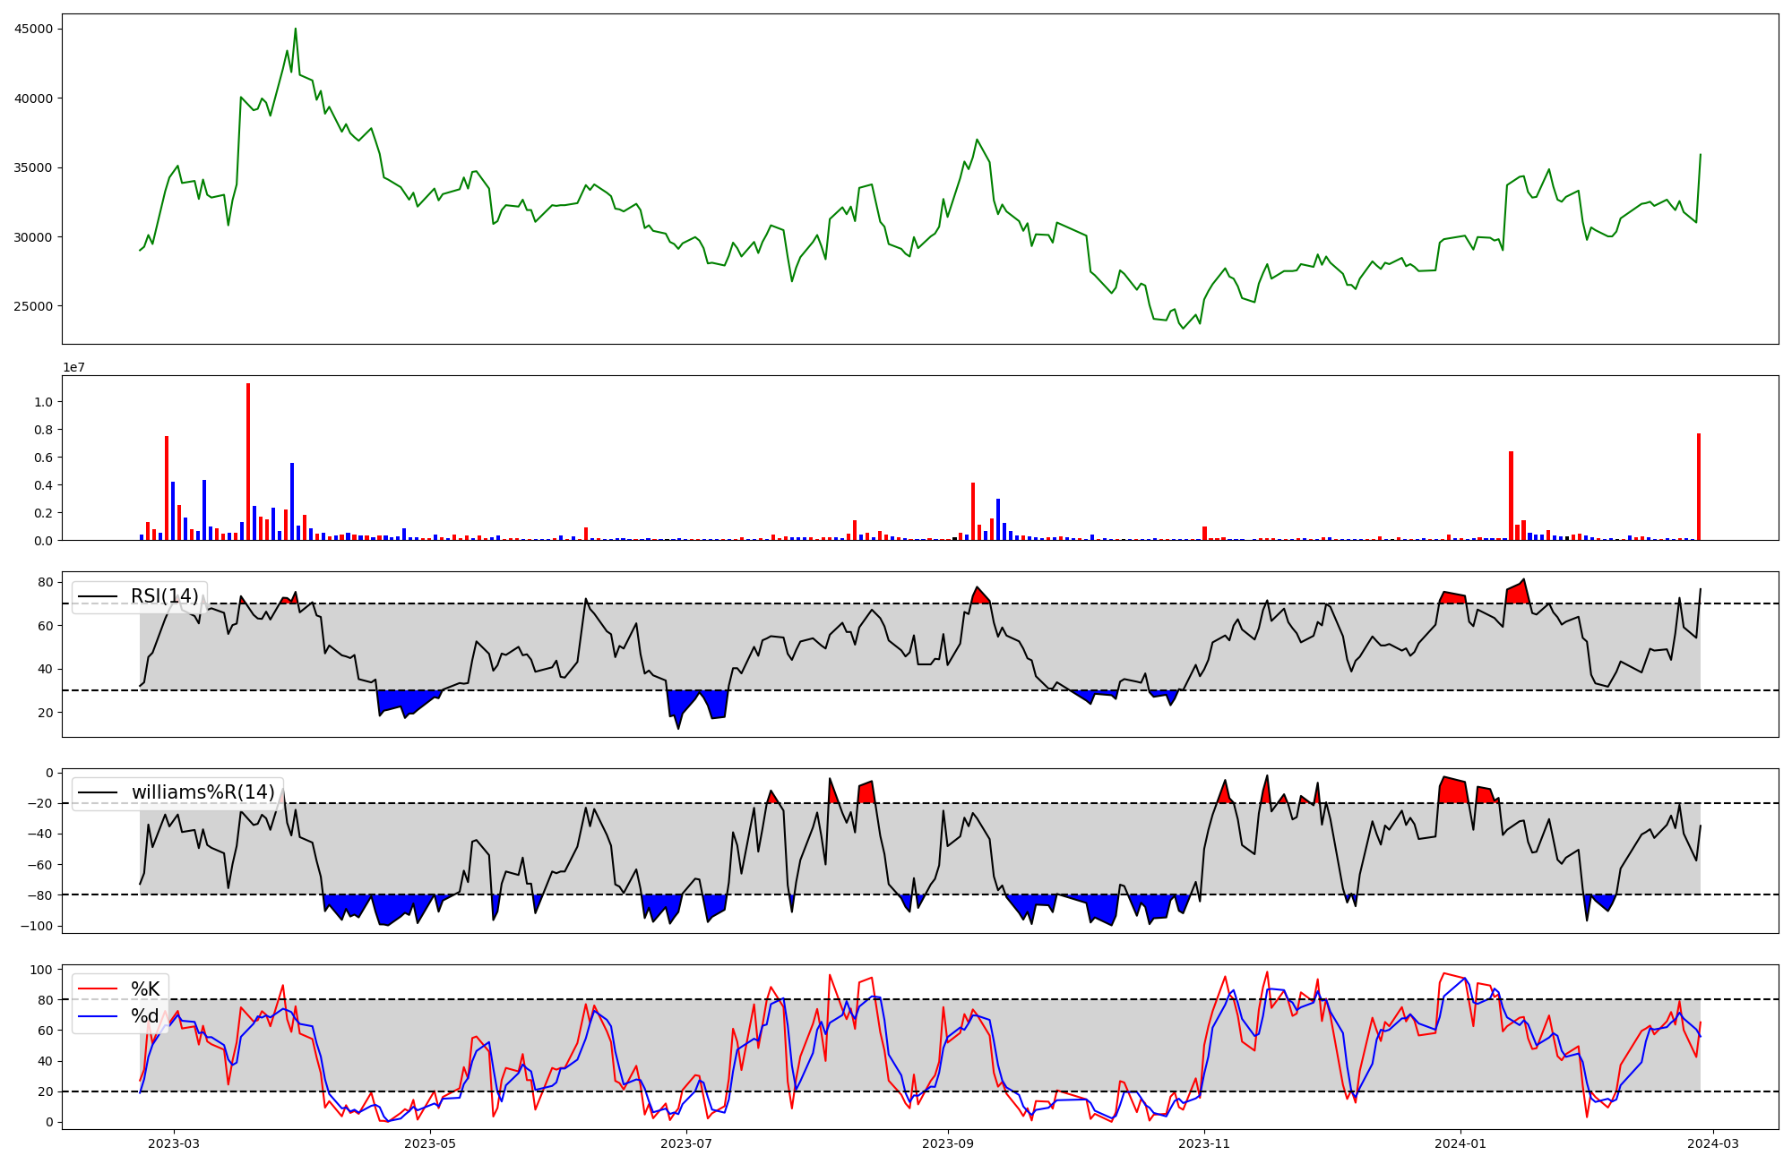Click the 45000 price axis tick label
The width and height of the screenshot is (1792, 1164).
(x=33, y=29)
